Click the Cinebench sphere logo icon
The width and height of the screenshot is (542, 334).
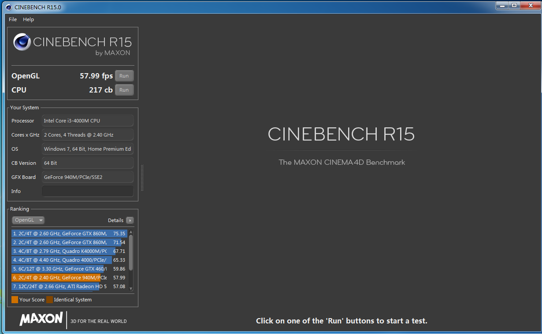point(22,42)
